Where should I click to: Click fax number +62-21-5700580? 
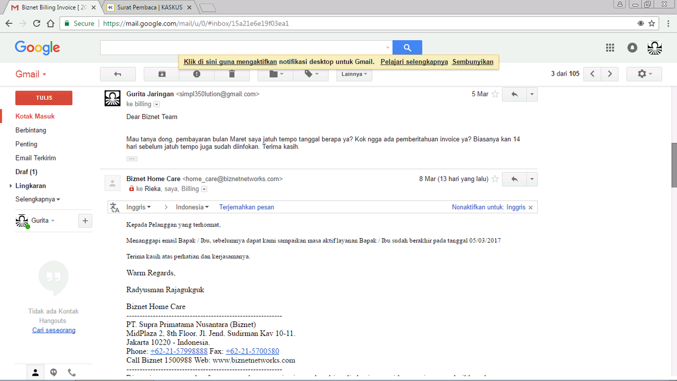[252, 351]
